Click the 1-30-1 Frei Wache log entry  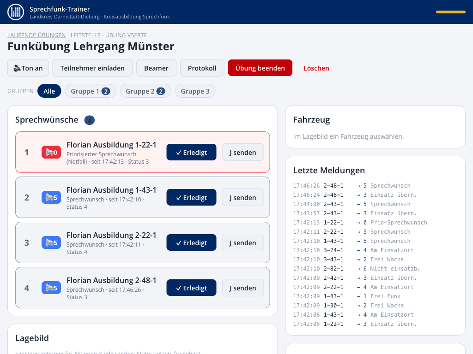click(375, 306)
